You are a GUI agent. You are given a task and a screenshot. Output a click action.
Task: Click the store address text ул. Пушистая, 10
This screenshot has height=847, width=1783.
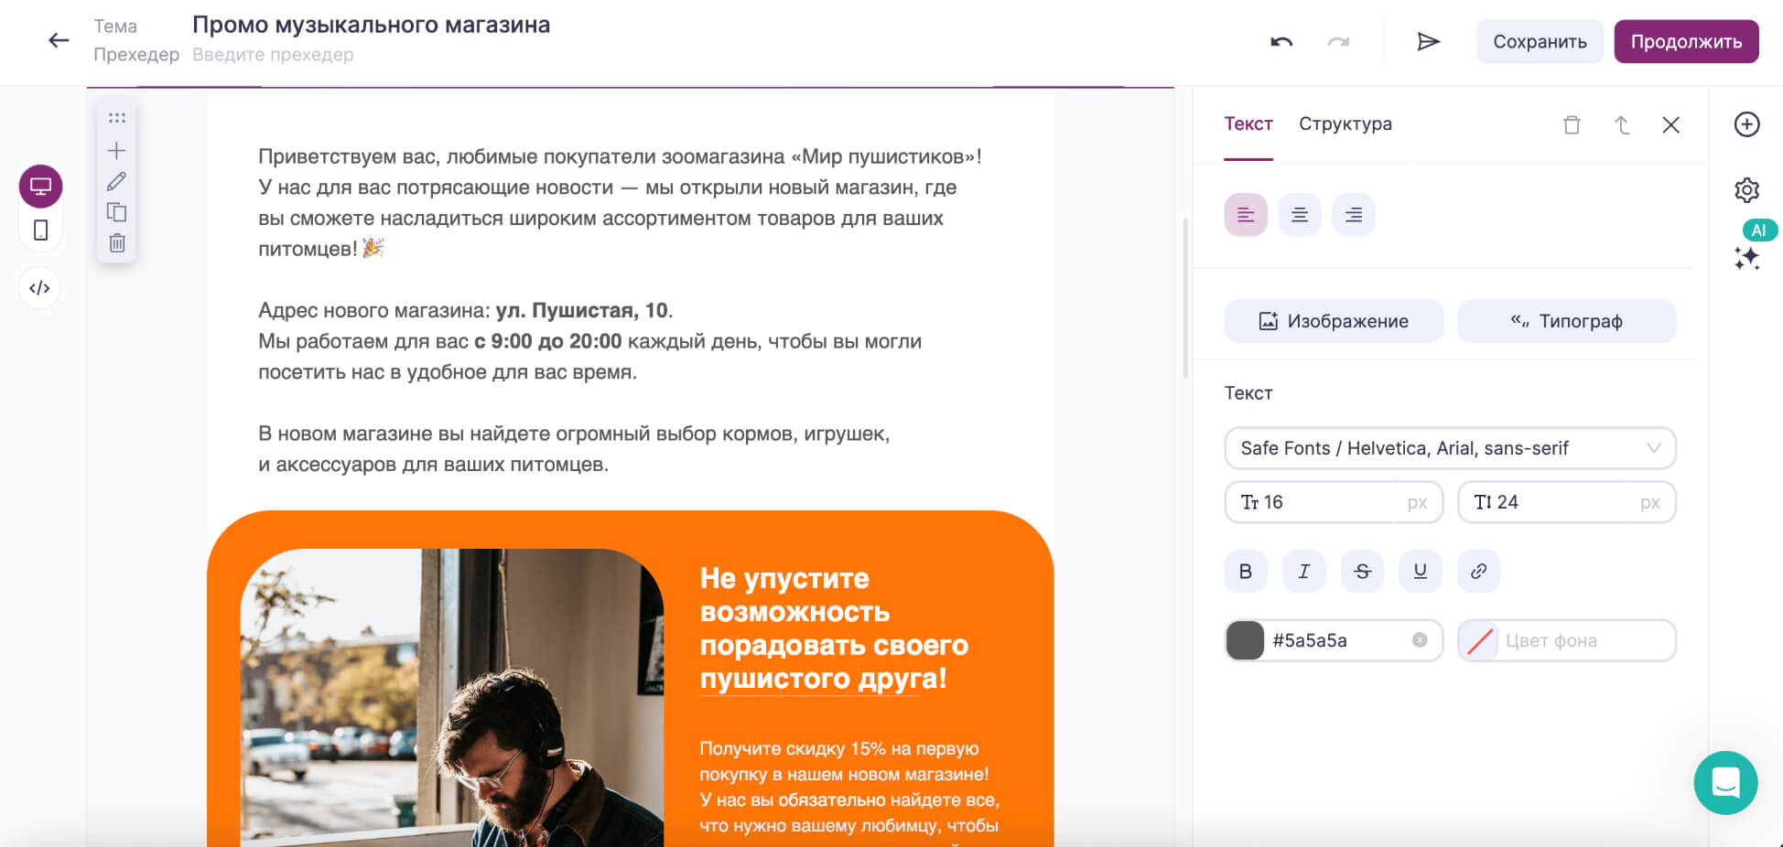584,310
